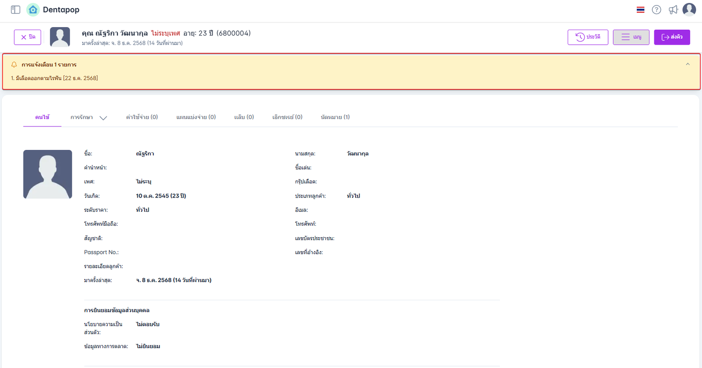This screenshot has width=702, height=368.
Task: Click the first name value ณัฐริกา
Action: coord(145,153)
